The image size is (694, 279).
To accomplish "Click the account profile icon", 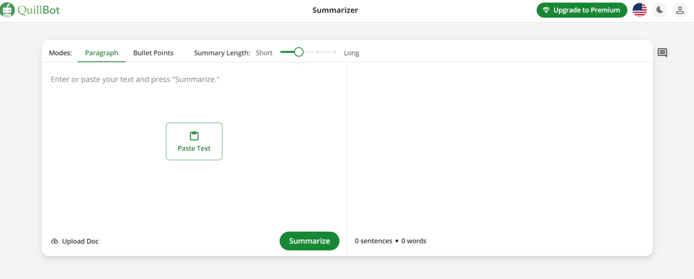I will tap(680, 10).
